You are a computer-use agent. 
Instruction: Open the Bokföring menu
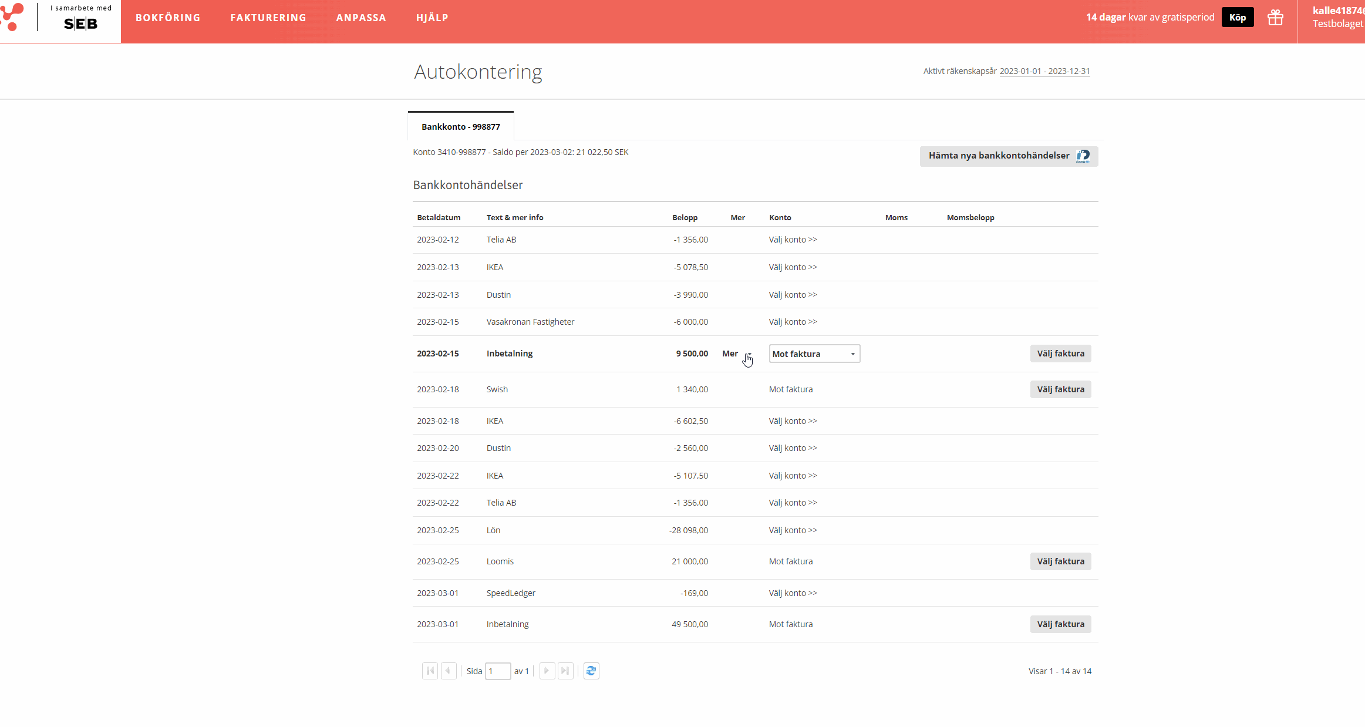[168, 18]
